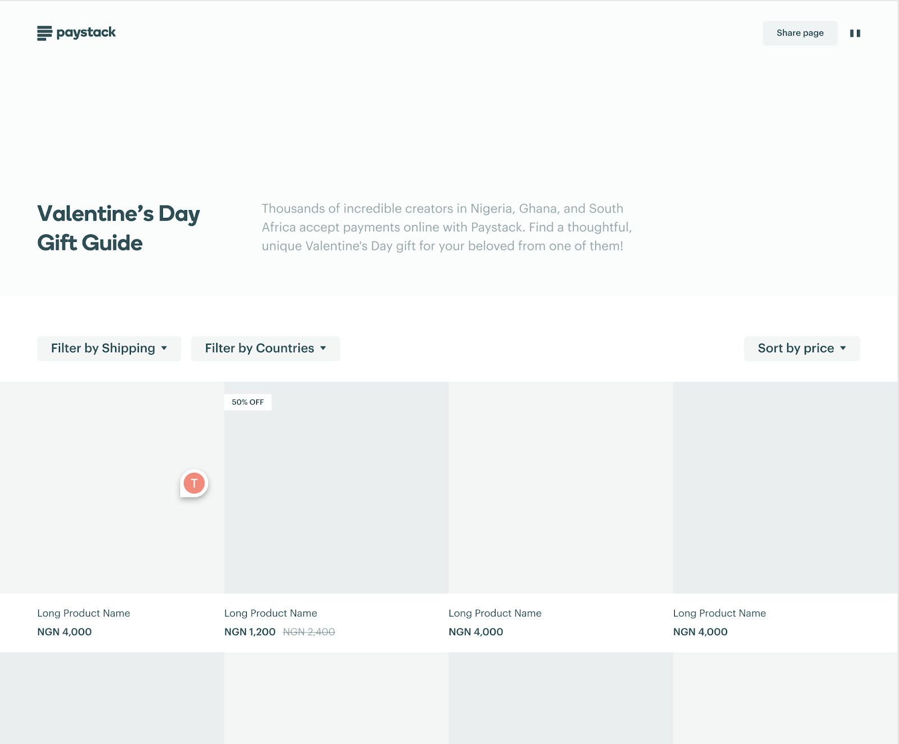
Task: Open the Filter by Shipping dropdown
Action: tap(109, 349)
